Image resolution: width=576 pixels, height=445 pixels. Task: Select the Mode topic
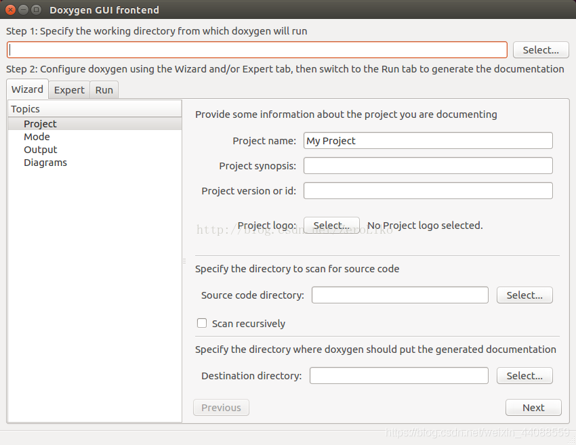coord(37,136)
